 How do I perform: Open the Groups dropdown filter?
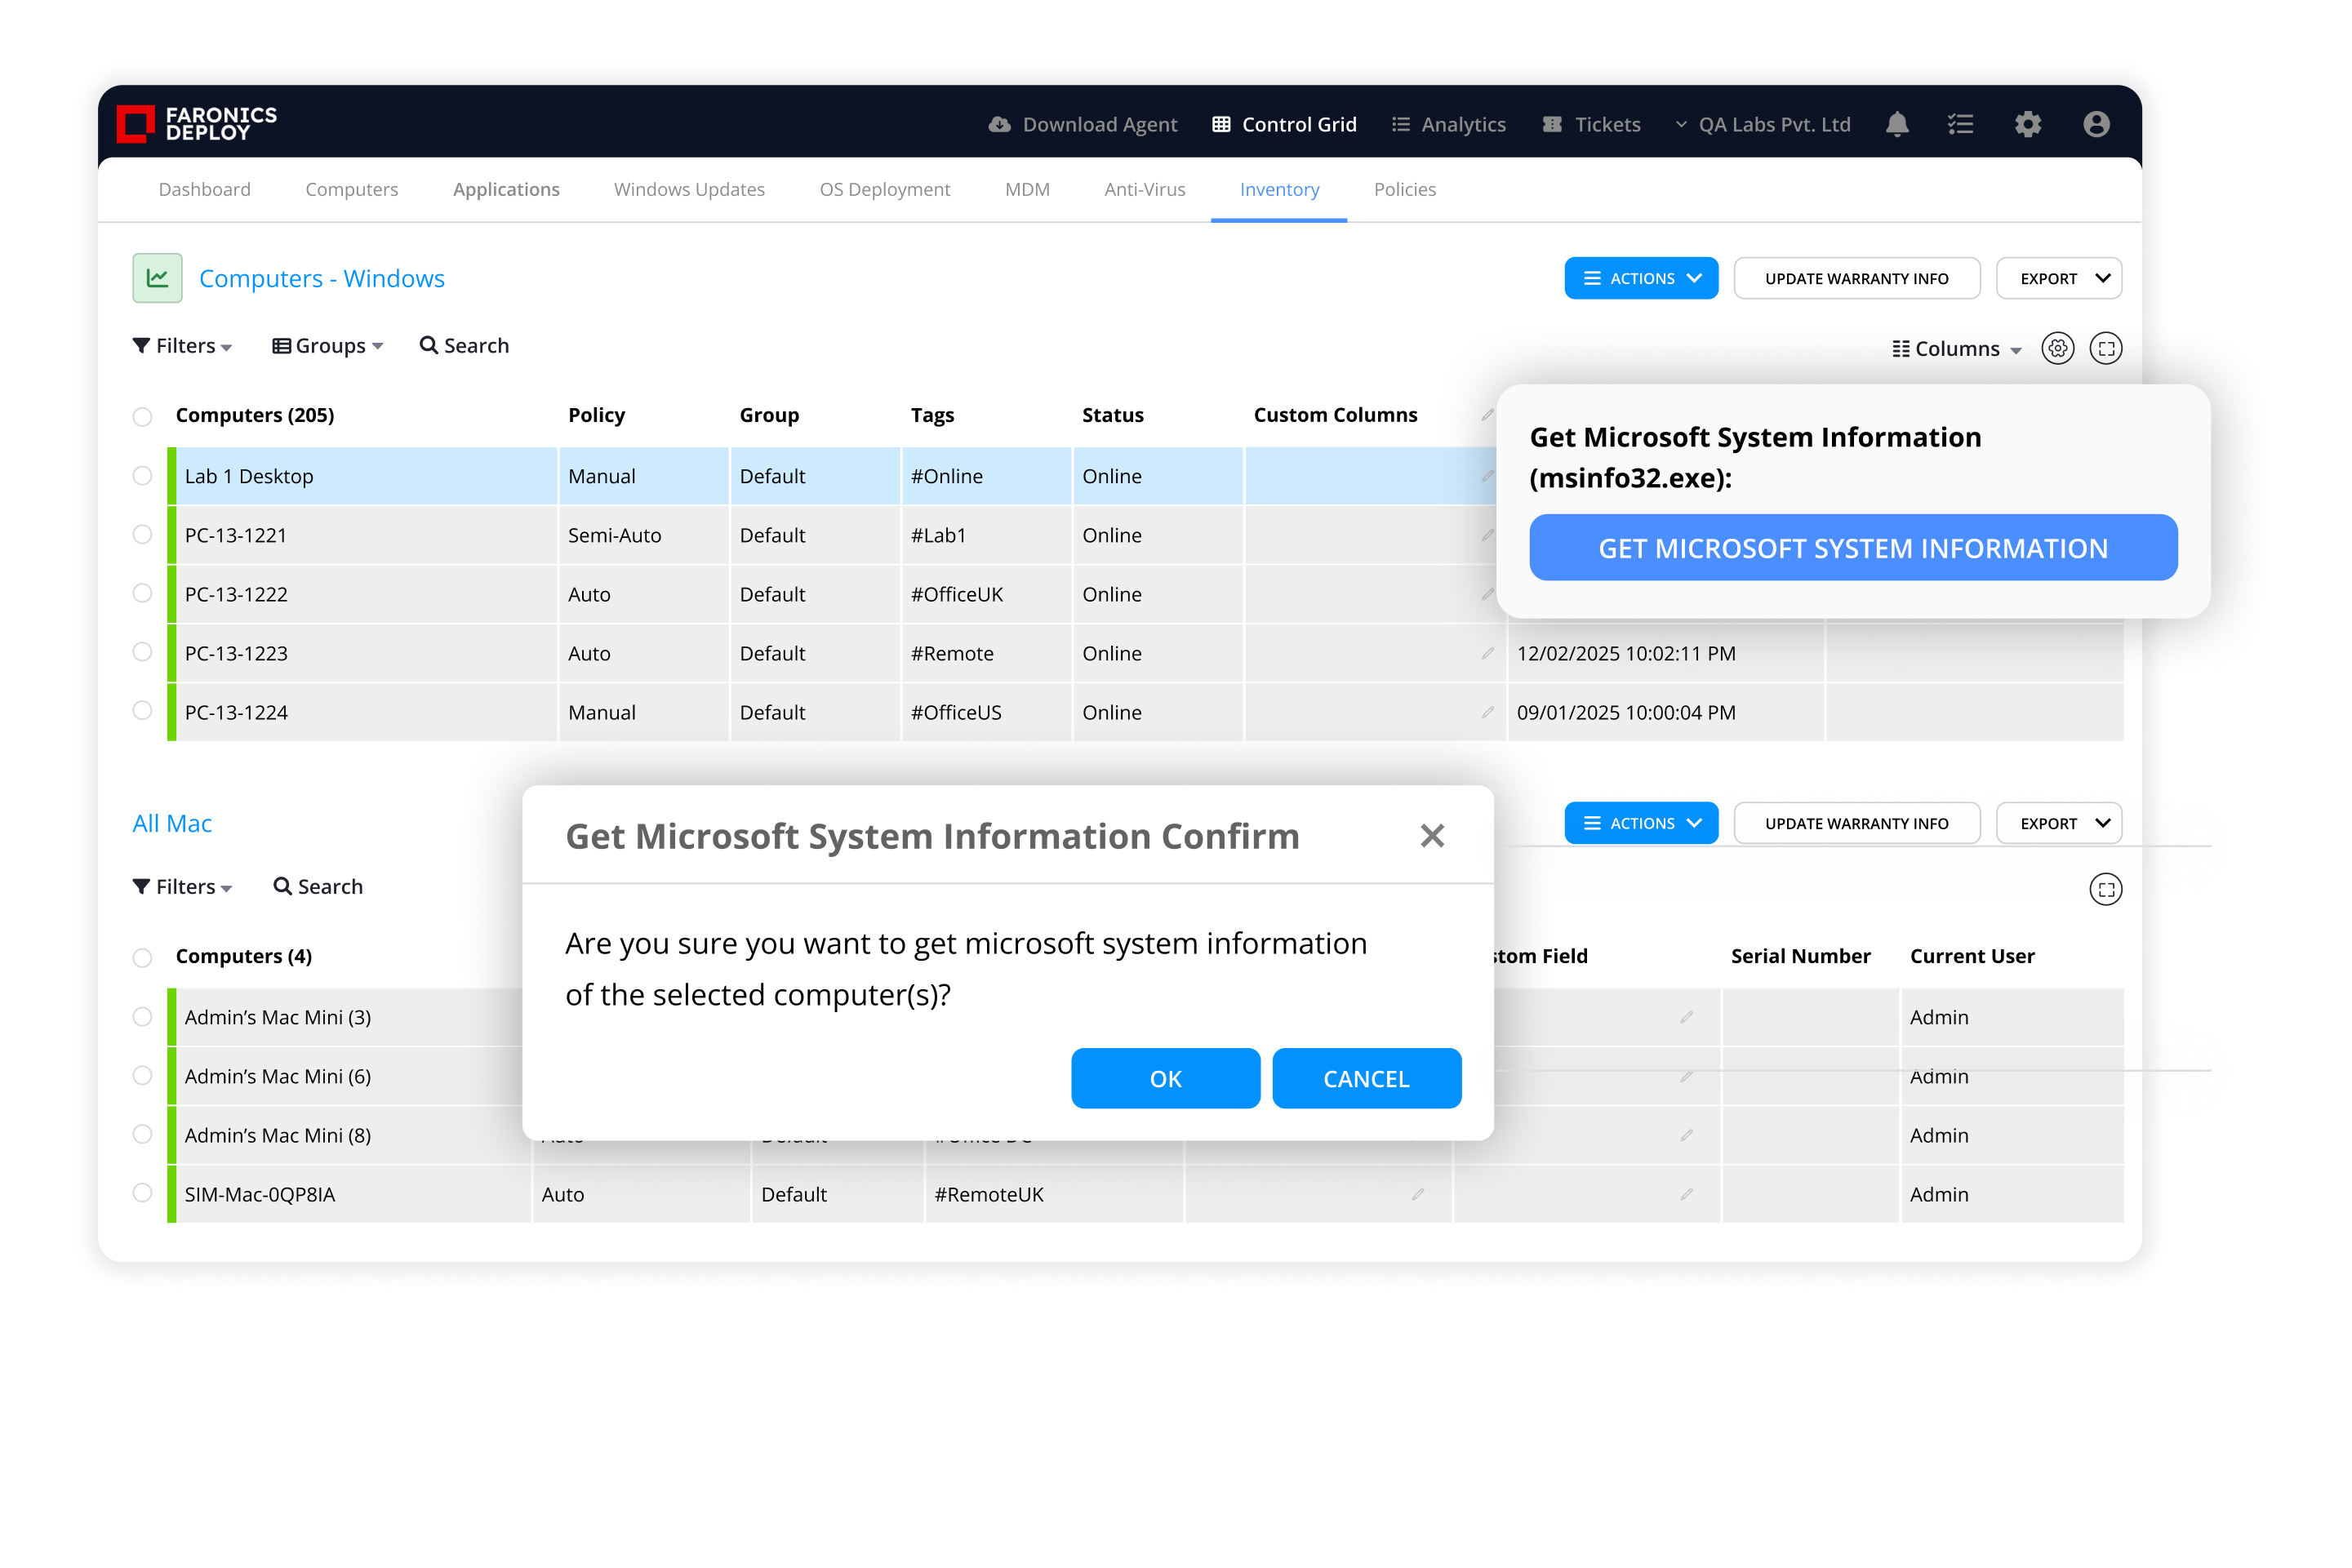tap(328, 346)
